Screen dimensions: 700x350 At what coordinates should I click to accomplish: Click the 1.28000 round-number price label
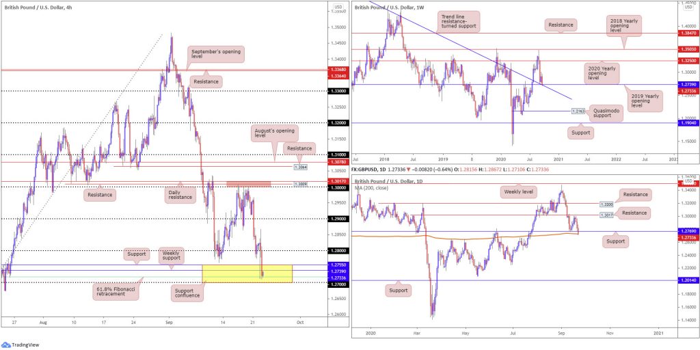coord(338,251)
